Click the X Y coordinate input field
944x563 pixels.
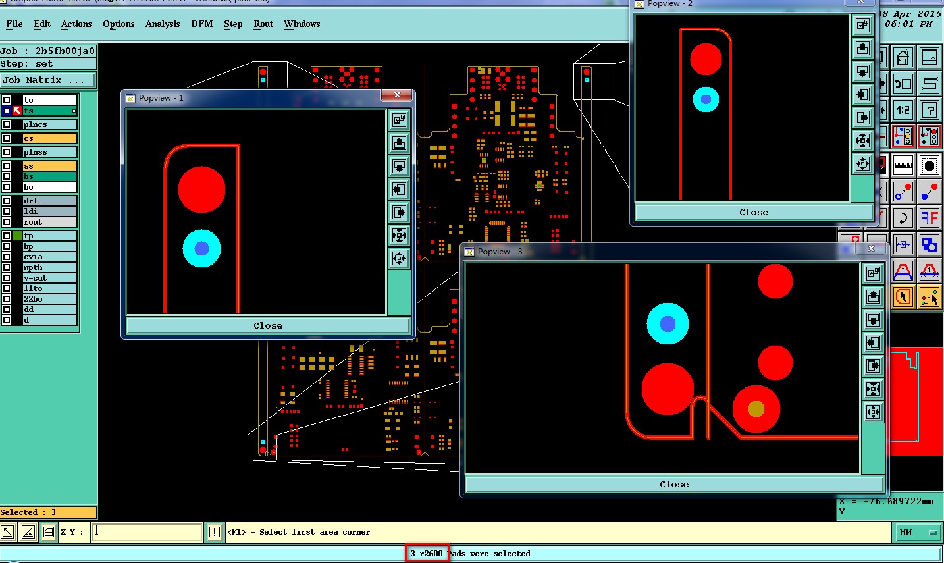tap(147, 532)
